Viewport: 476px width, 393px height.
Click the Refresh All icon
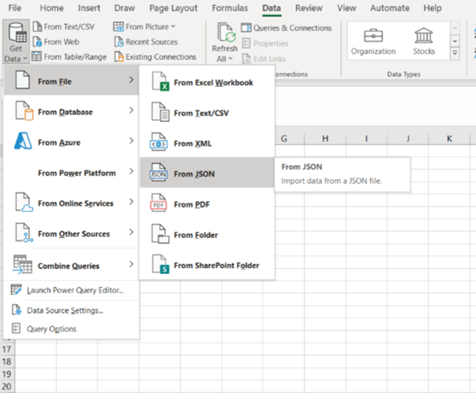point(226,33)
